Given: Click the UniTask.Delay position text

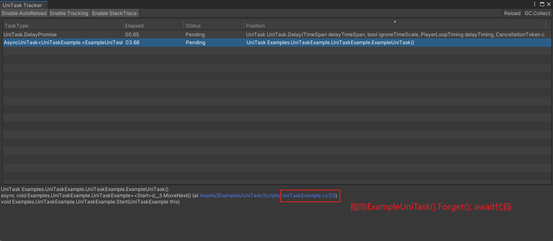Looking at the screenshot, I should 395,35.
